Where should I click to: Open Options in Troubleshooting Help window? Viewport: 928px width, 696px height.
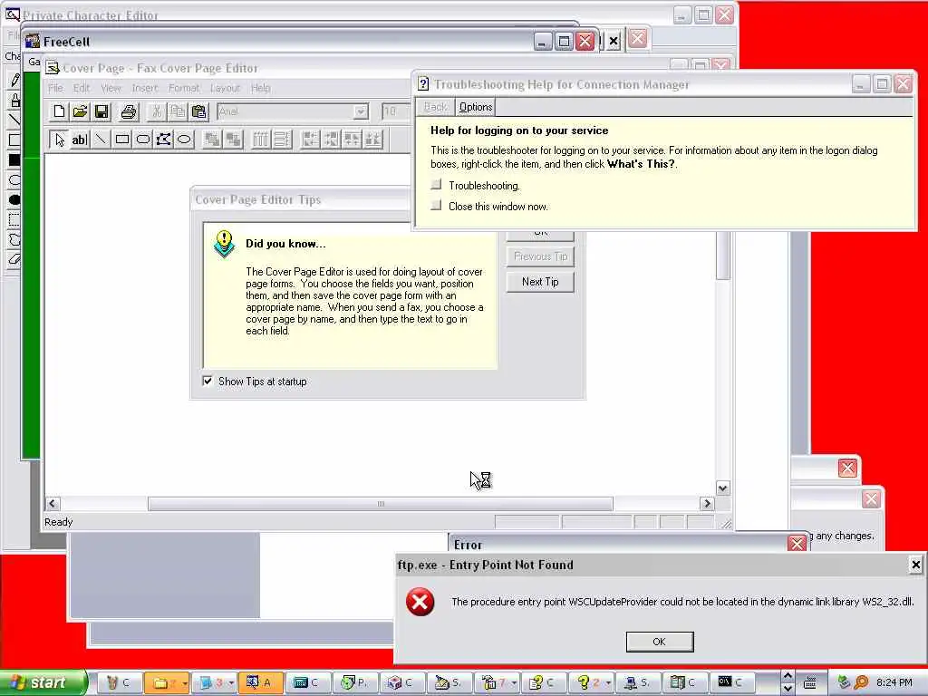475,107
